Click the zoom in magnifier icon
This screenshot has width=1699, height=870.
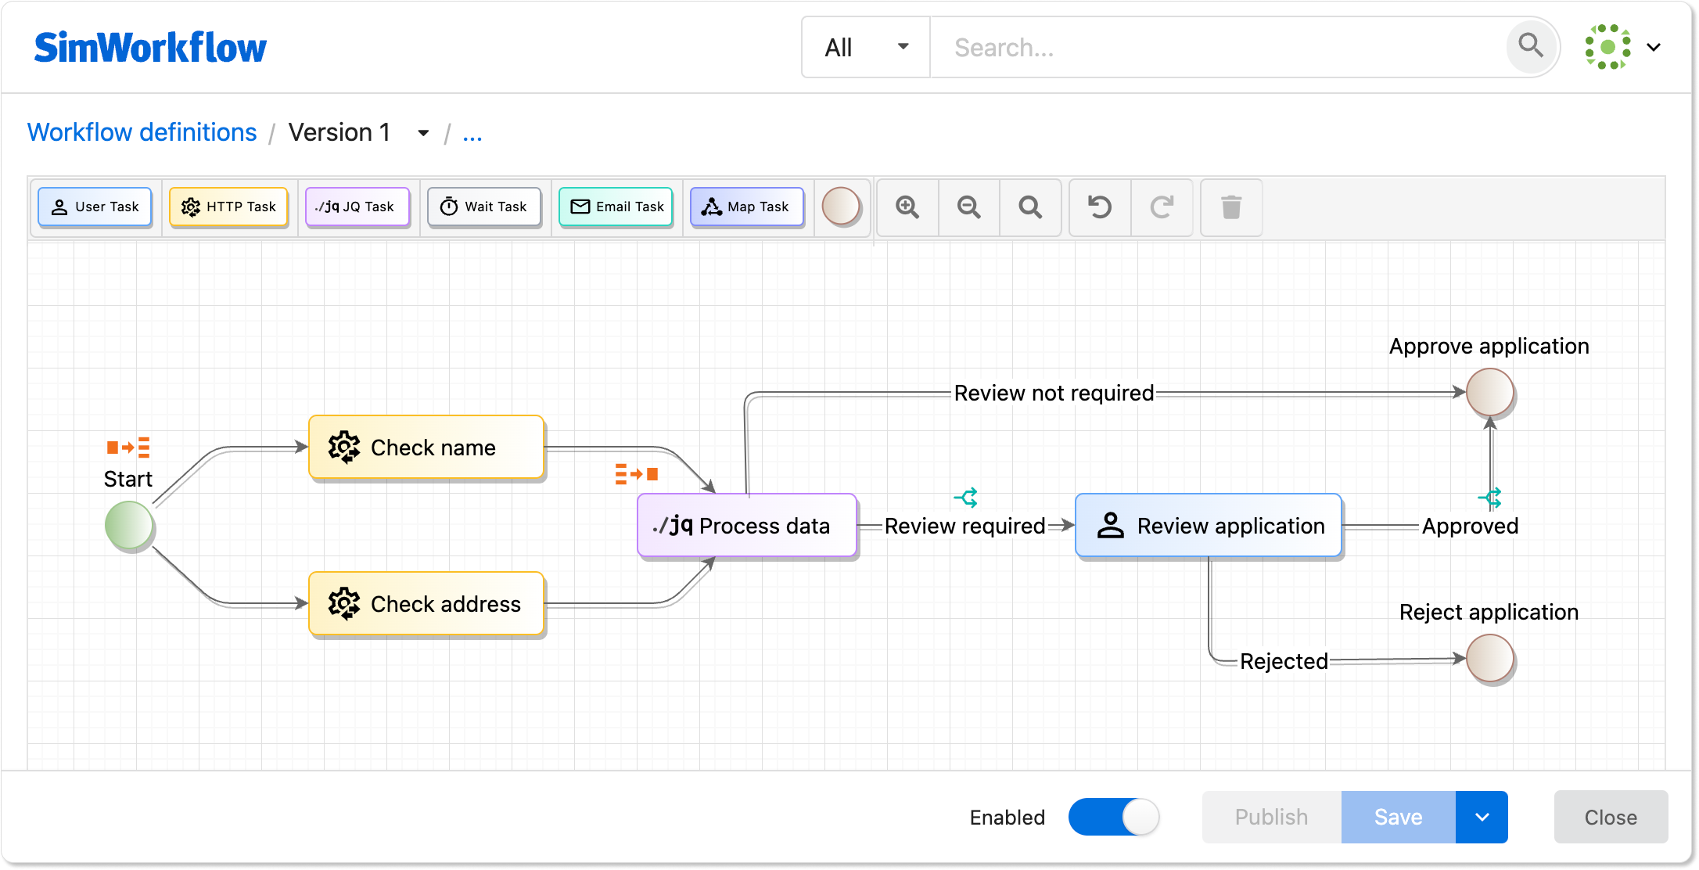coord(907,207)
